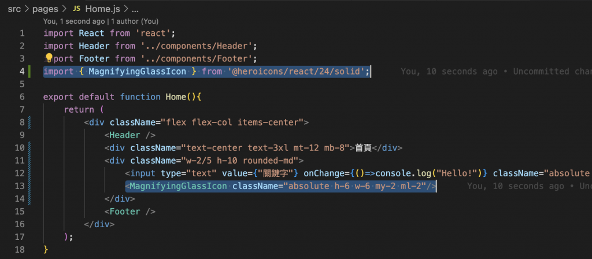
Task: Click 'console' on line 12
Action: coord(393,173)
